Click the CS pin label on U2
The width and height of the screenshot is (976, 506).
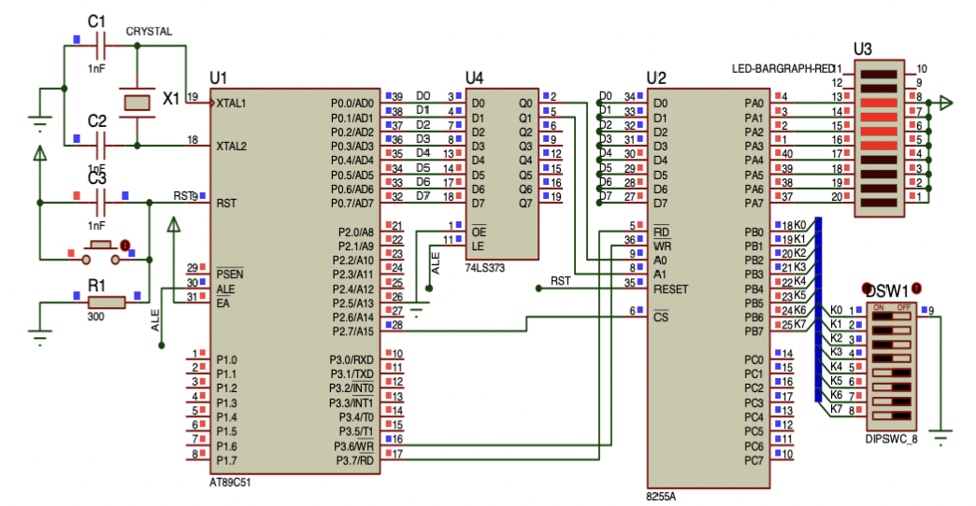pos(660,316)
